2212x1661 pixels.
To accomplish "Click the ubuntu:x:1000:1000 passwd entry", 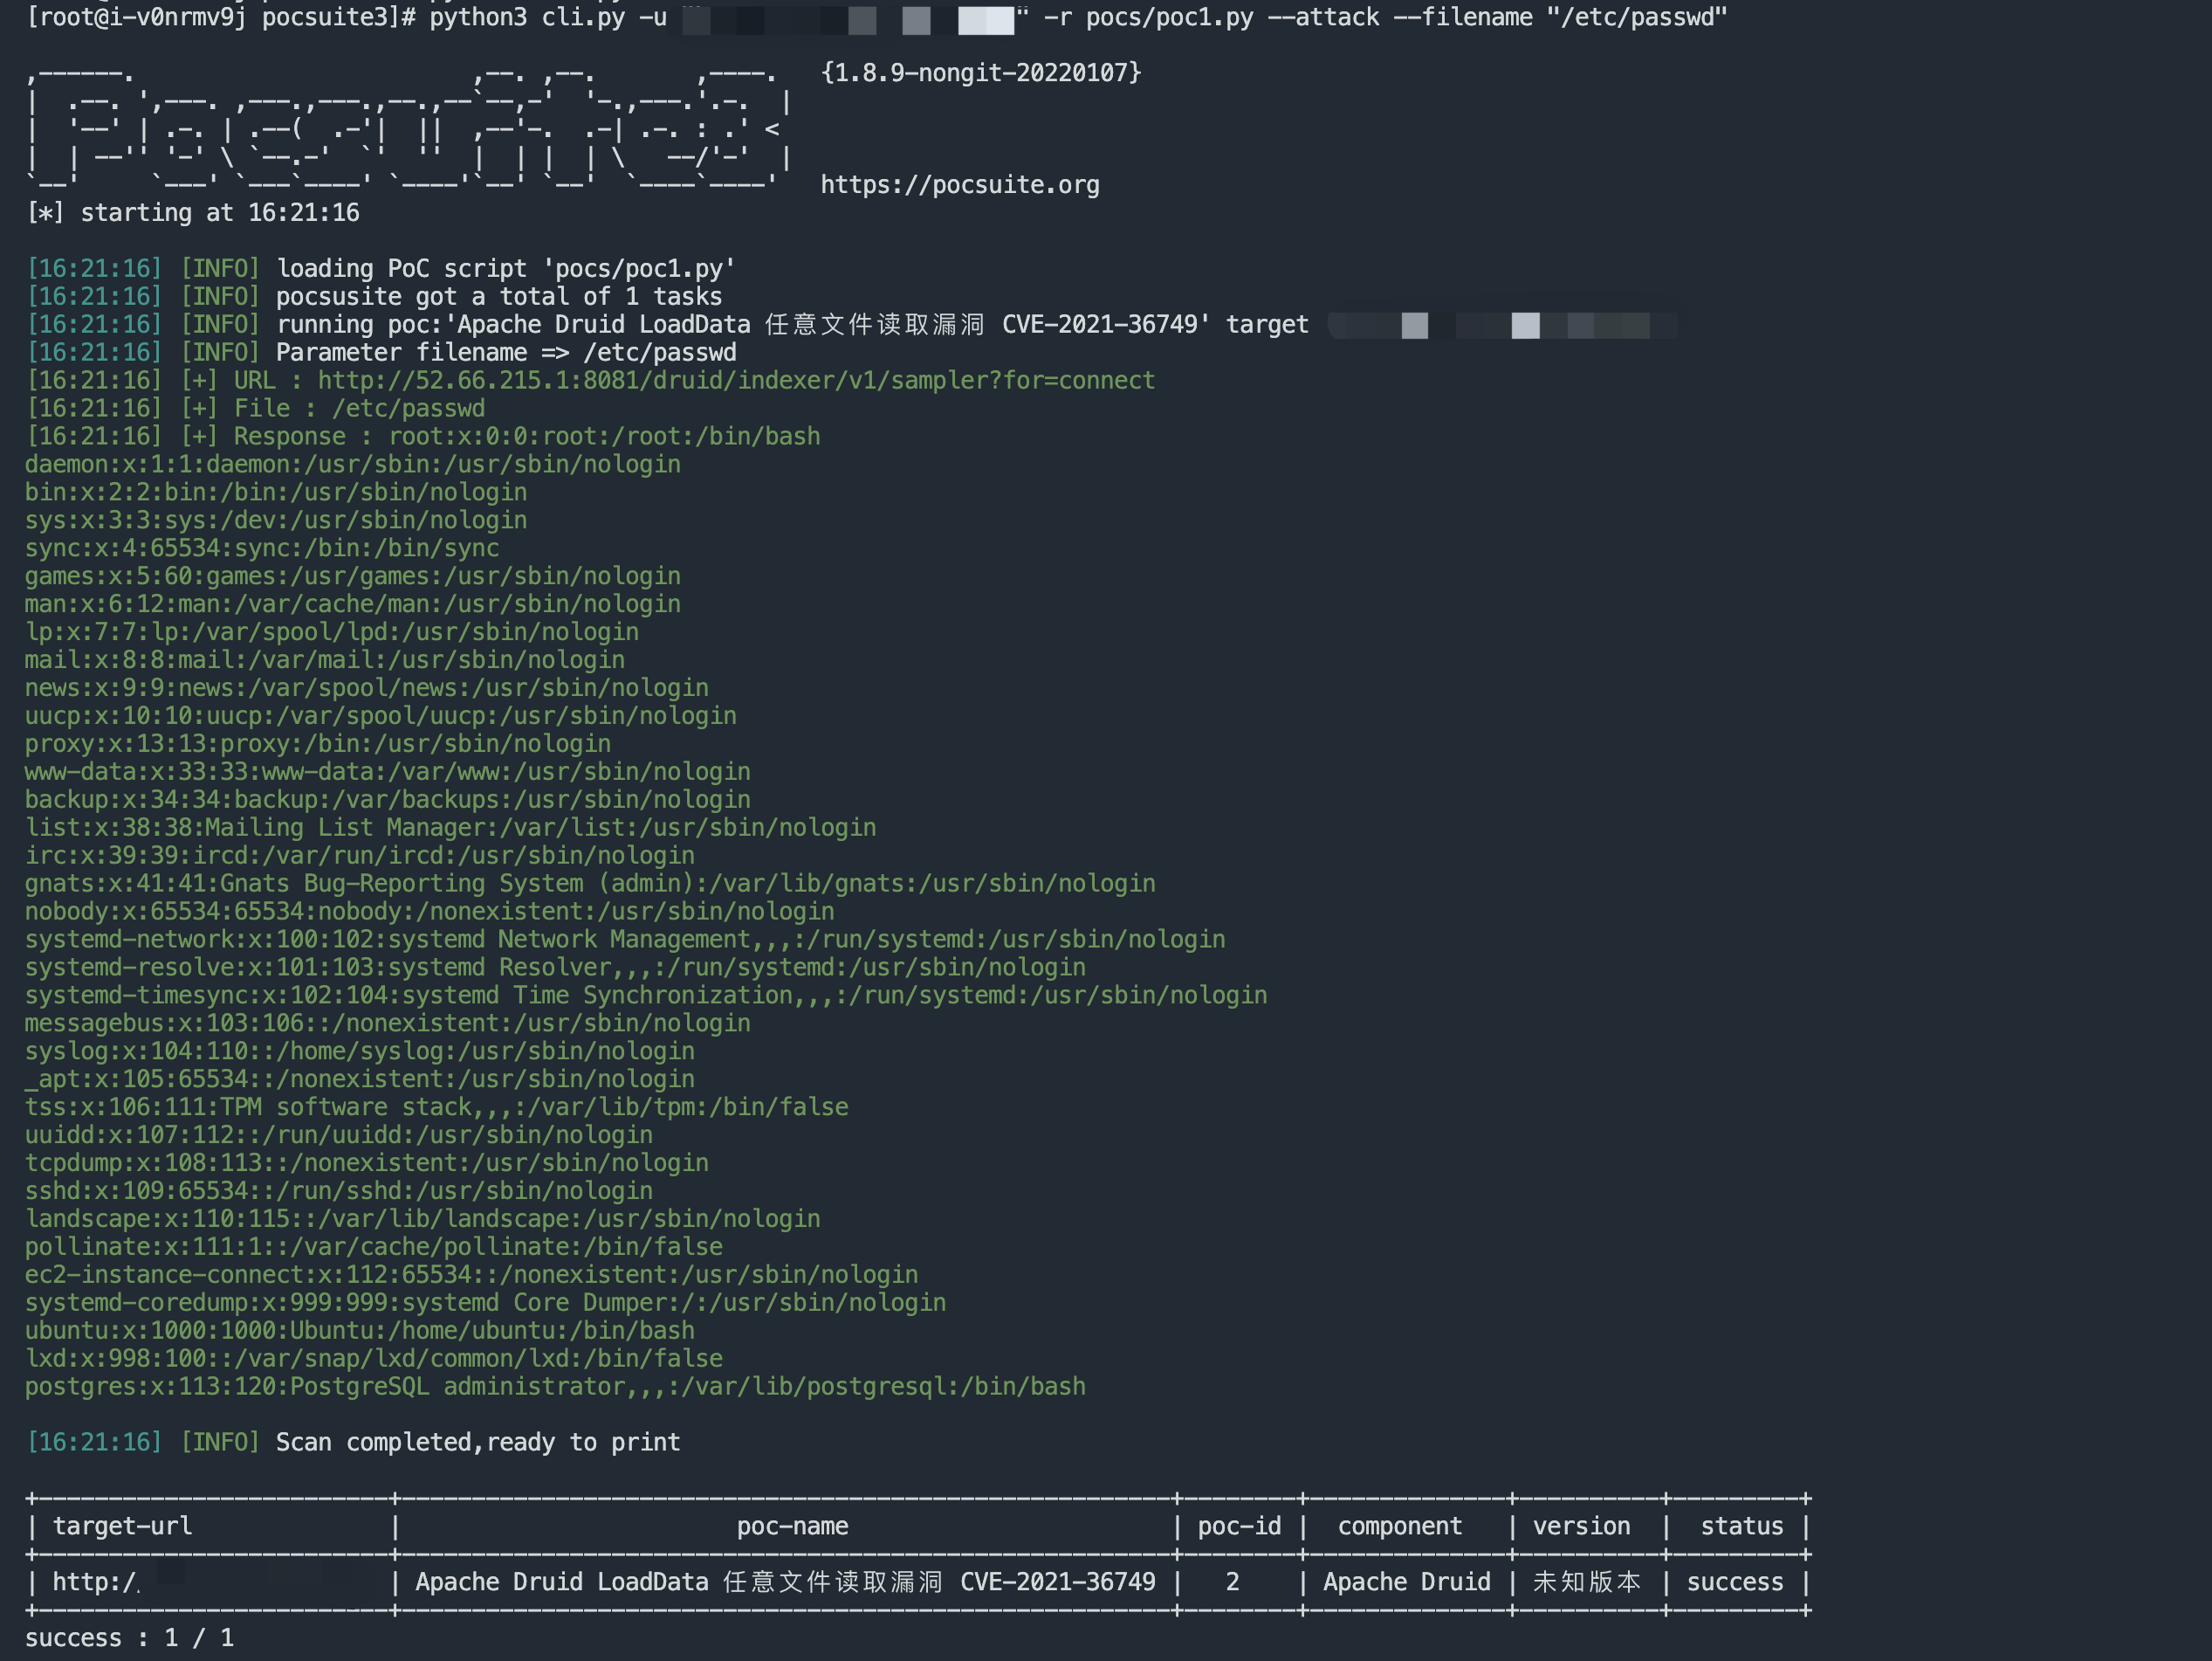I will click(359, 1331).
